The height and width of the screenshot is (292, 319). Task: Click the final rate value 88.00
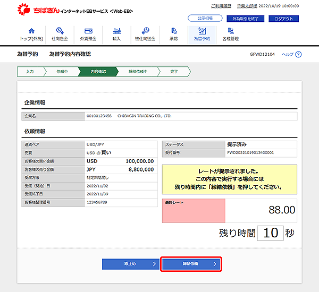click(x=282, y=210)
